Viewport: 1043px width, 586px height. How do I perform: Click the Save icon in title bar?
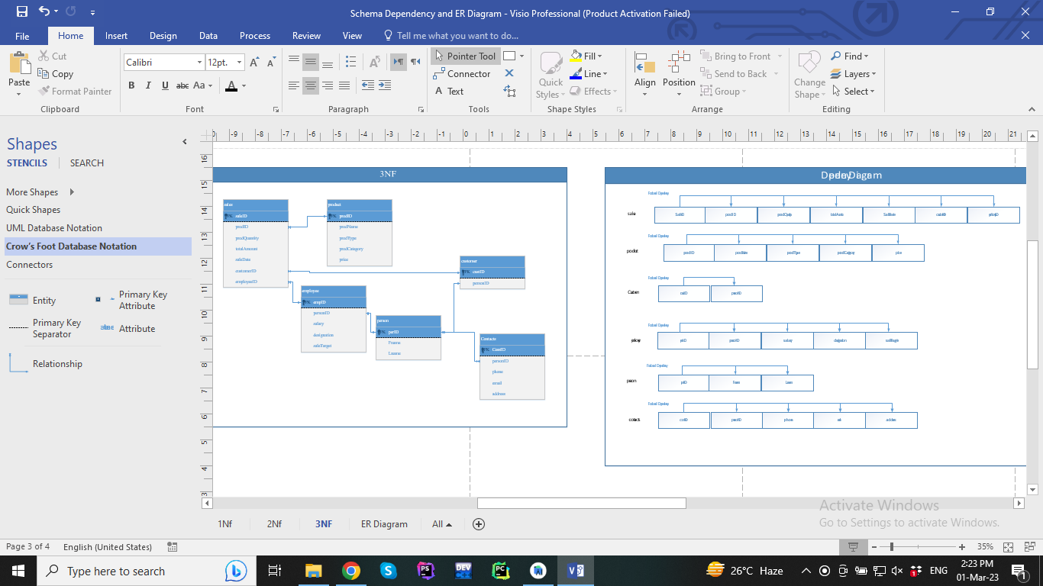22,12
